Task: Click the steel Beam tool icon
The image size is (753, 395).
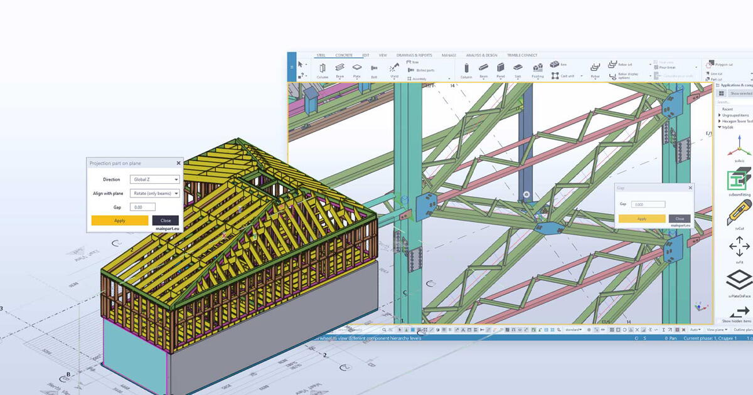Action: click(x=339, y=68)
